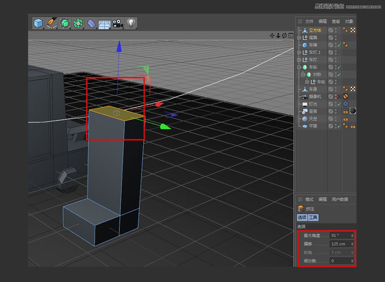Expand the 尾翼 object hierarchy
The width and height of the screenshot is (385, 282).
coord(298,38)
